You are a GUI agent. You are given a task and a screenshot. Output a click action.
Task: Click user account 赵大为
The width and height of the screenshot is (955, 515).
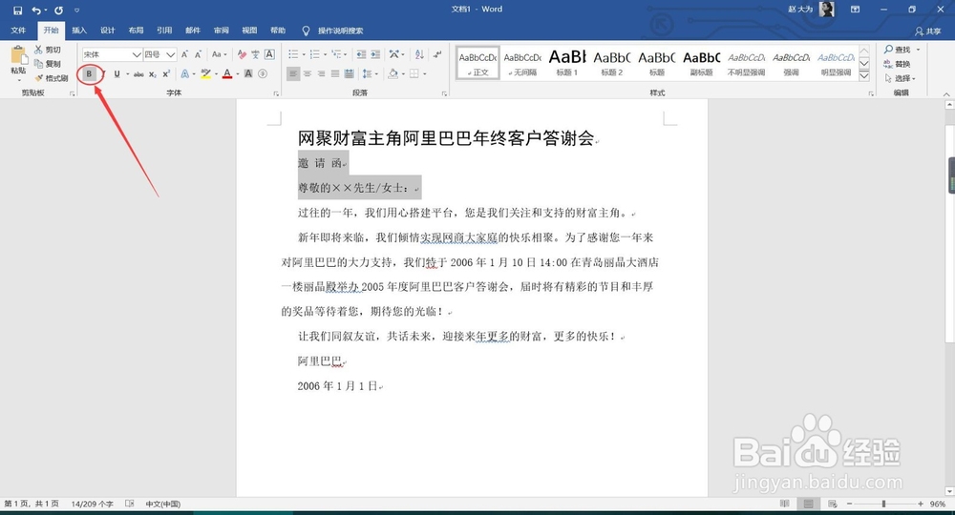pos(800,10)
